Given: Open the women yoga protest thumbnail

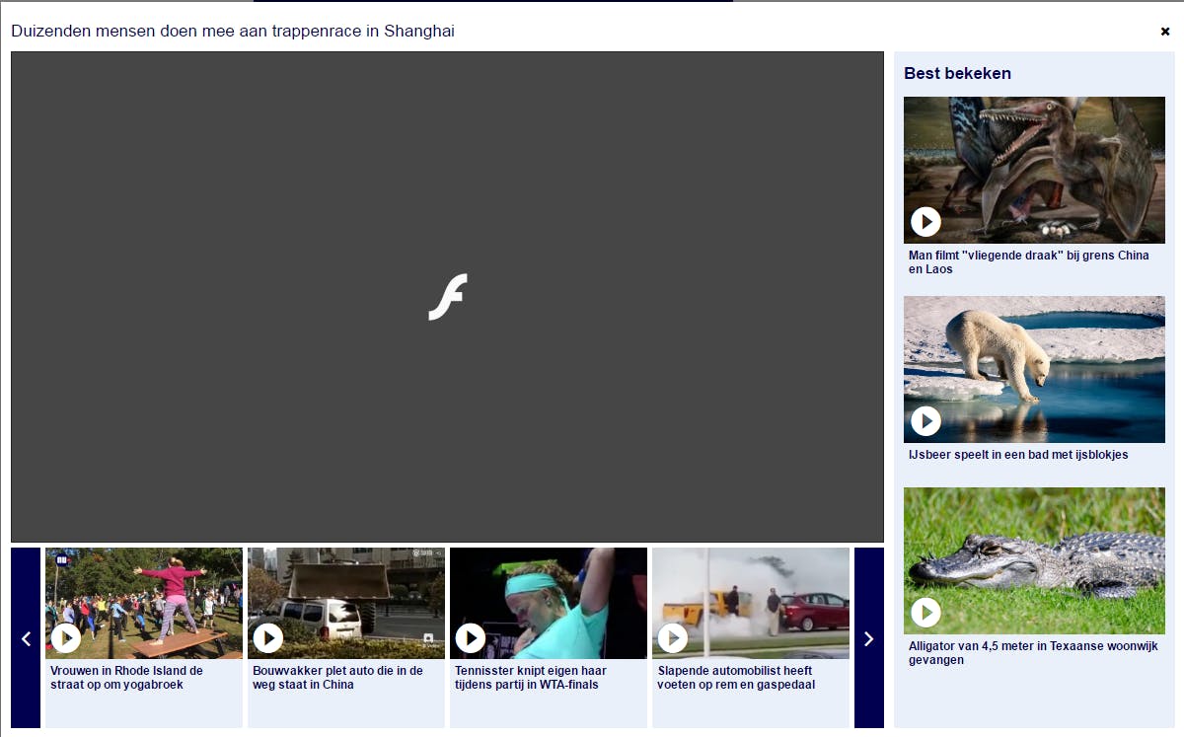Looking at the screenshot, I should point(144,603).
